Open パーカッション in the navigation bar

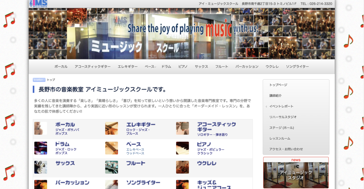click(247, 66)
